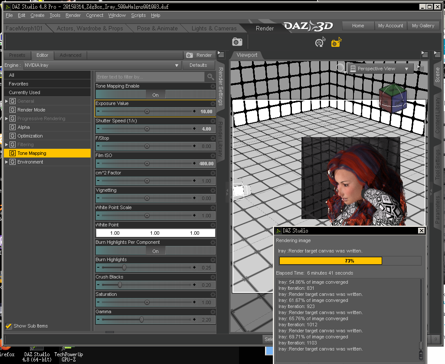Expand the Environment group
This screenshot has width=445, height=364.
pos(7,162)
